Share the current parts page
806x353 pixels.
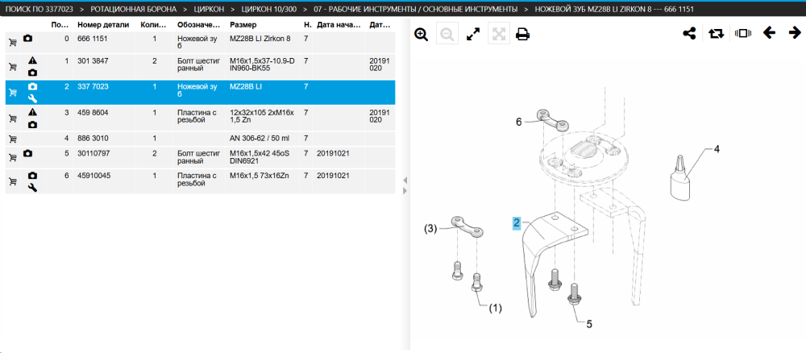tap(689, 34)
